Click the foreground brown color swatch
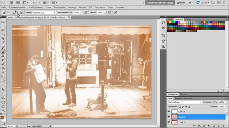The width and height of the screenshot is (229, 128). pyautogui.click(x=2, y=118)
